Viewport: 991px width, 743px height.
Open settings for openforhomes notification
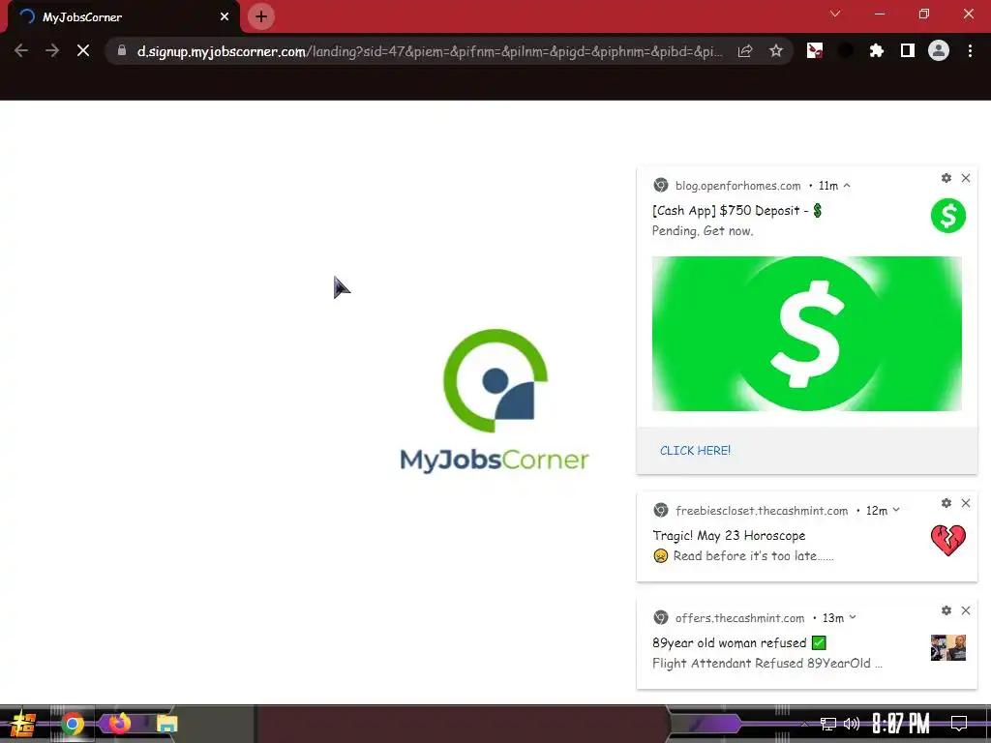946,178
